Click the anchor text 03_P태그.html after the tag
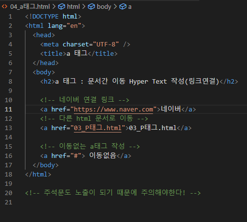The width and height of the screenshot is (247, 222). pyautogui.click(x=153, y=128)
